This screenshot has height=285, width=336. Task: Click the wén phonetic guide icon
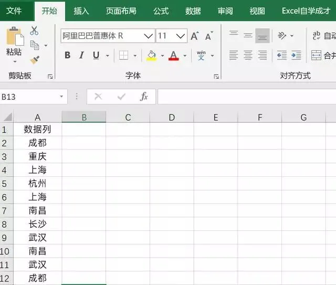[201, 56]
